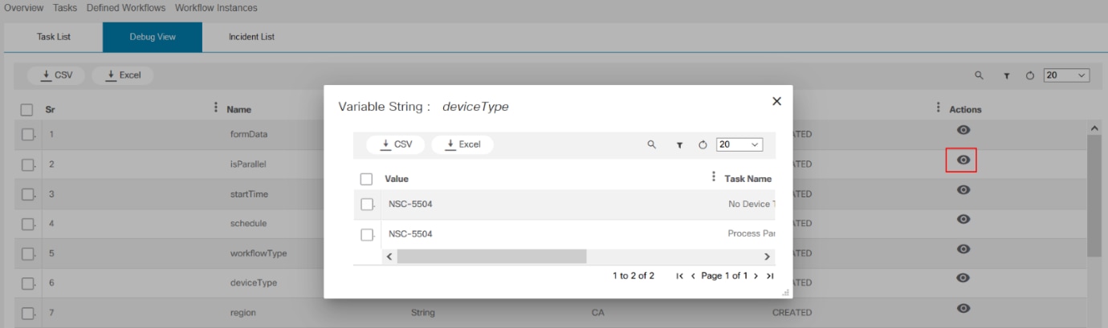Go to the first page in dialog pagination
Viewport: 1108px width, 328px height.
tap(680, 276)
